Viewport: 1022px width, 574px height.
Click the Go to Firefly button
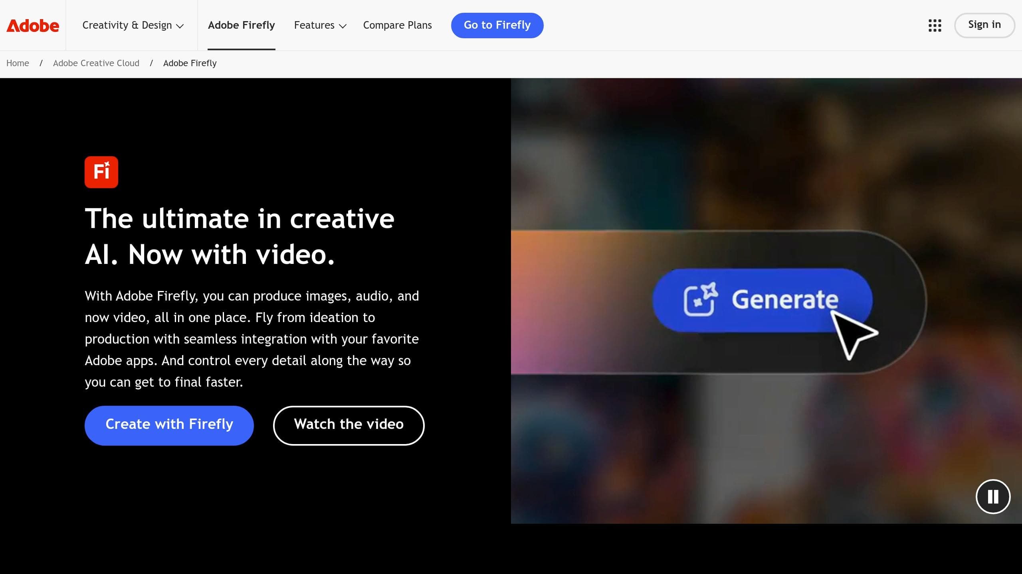(497, 25)
